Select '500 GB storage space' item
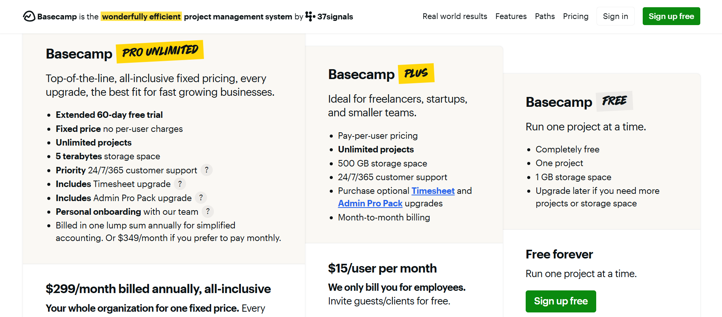 point(382,163)
